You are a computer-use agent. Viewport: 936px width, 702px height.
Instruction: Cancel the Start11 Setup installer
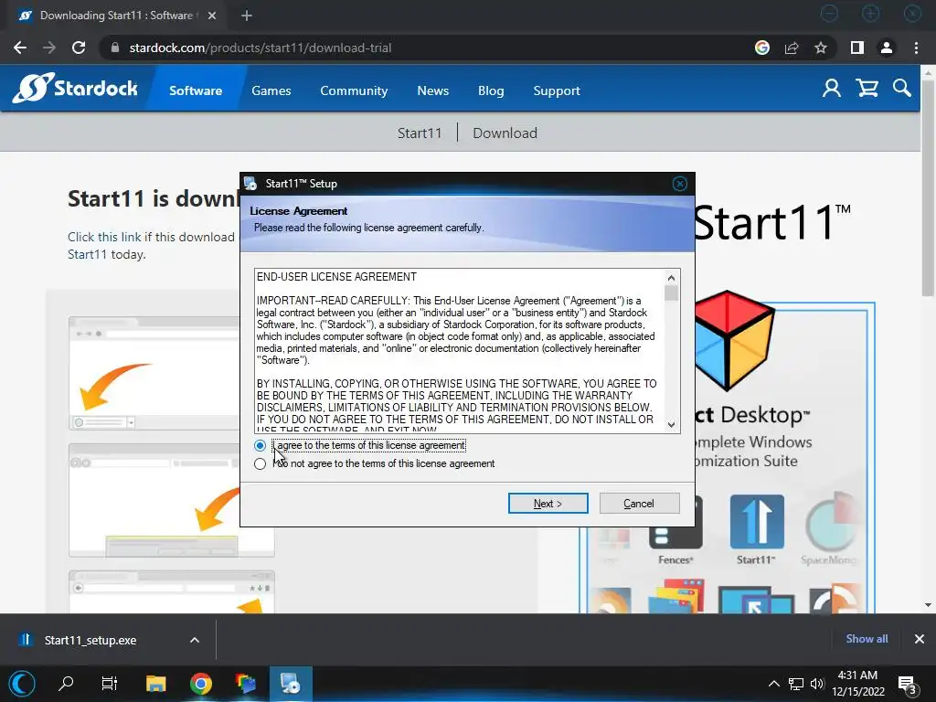639,504
